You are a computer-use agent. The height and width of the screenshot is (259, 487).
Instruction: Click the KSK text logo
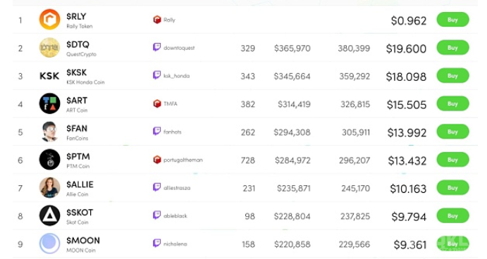click(x=49, y=76)
